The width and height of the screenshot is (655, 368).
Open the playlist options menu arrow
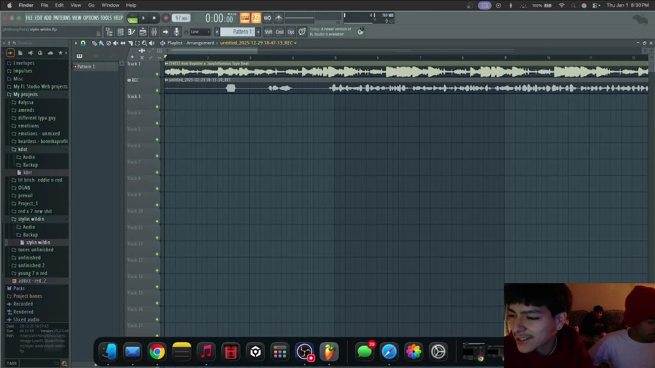click(76, 43)
